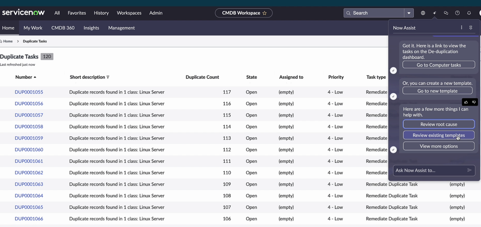Click the thumbs down feedback icon
This screenshot has height=227, width=481.
pyautogui.click(x=474, y=102)
